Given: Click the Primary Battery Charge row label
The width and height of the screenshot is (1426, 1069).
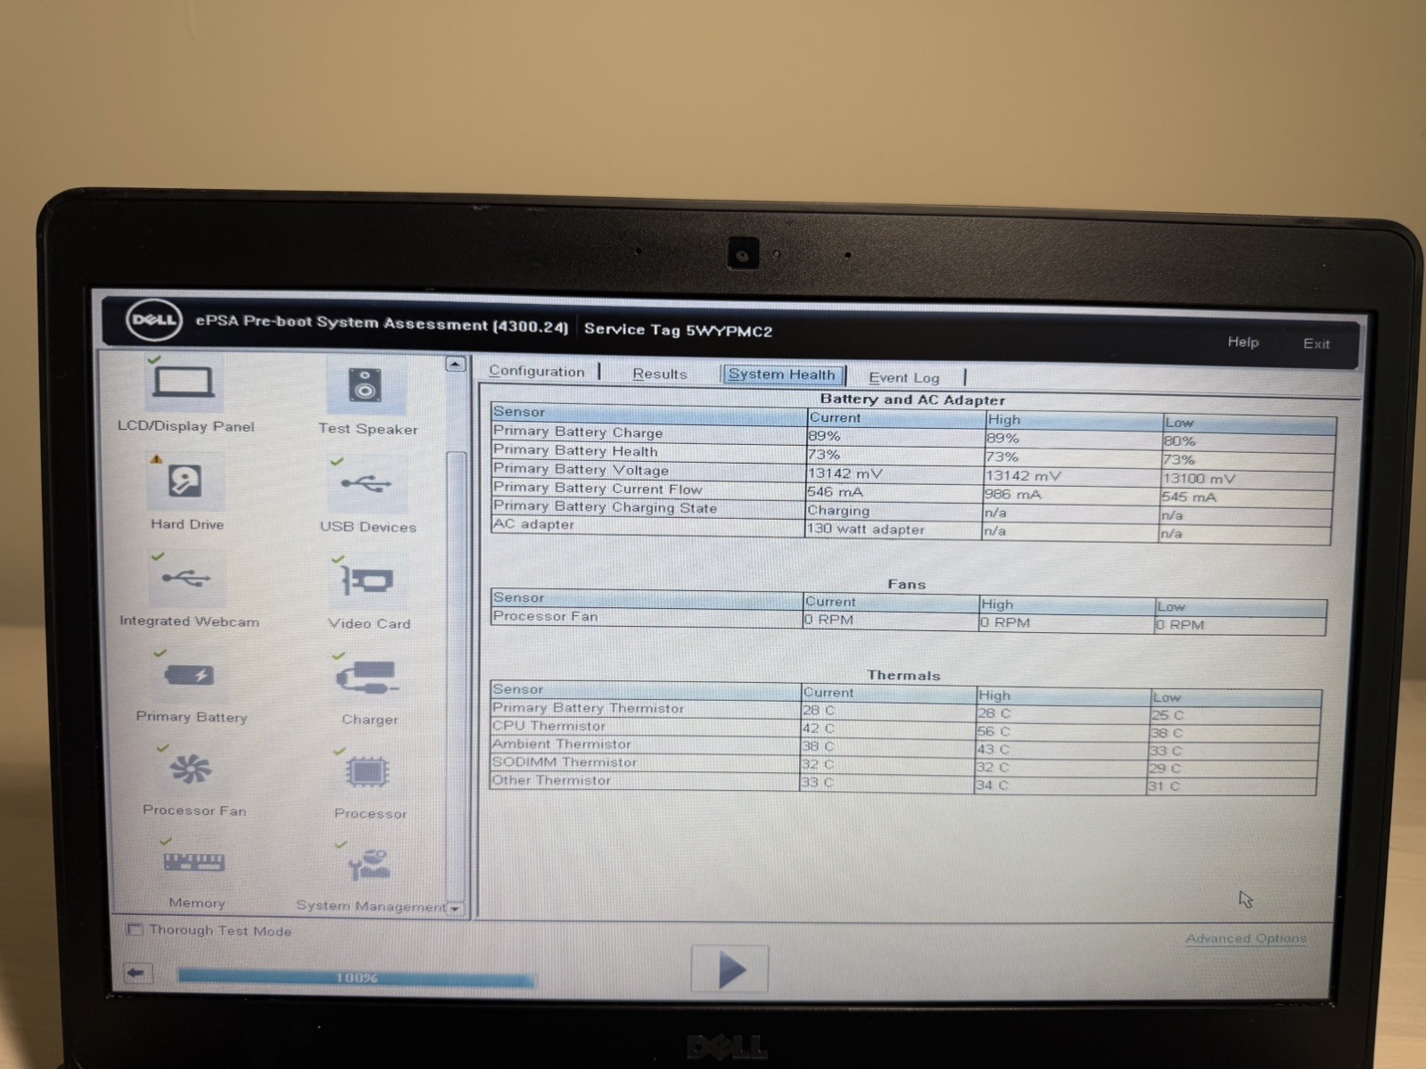Looking at the screenshot, I should [578, 432].
